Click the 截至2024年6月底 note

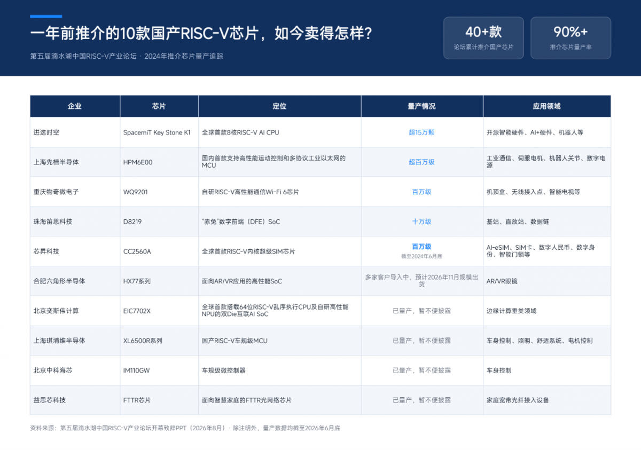422,256
